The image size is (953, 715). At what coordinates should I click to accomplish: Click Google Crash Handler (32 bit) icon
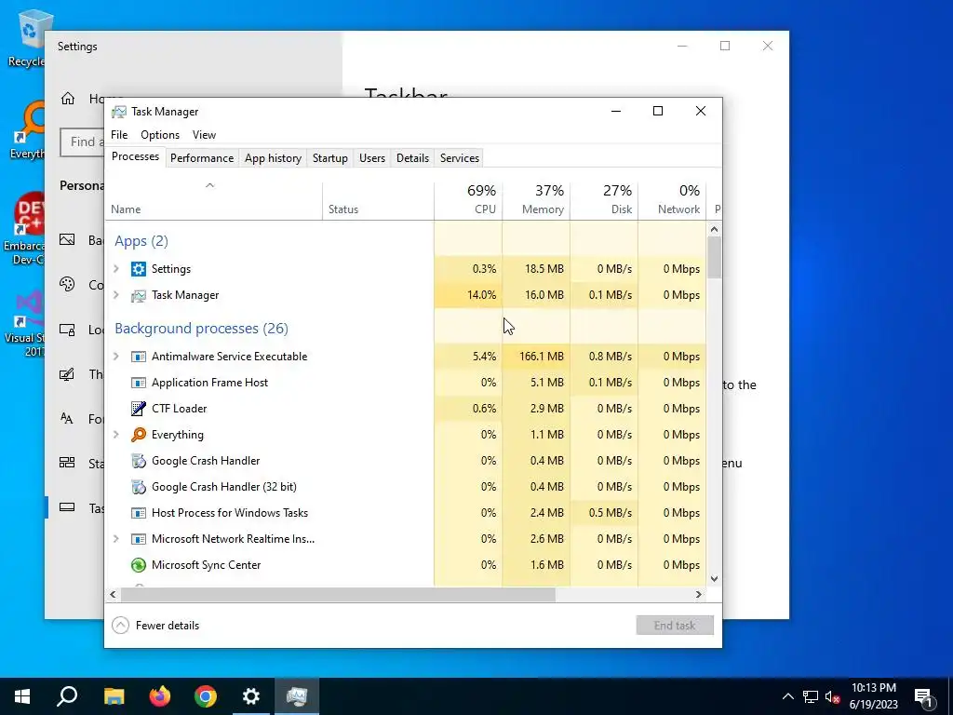pyautogui.click(x=139, y=487)
